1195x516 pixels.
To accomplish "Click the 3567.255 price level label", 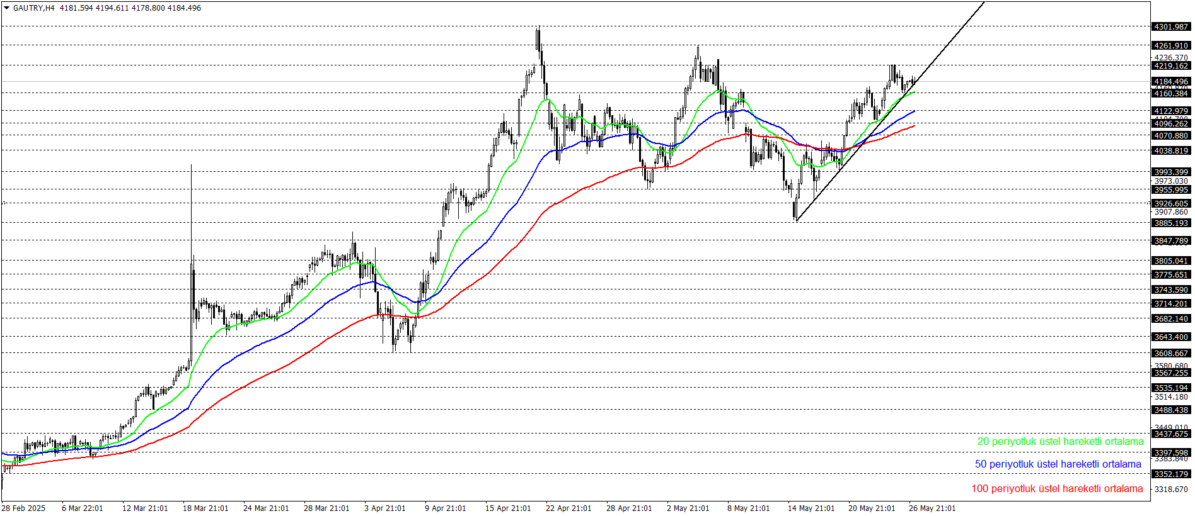I will pyautogui.click(x=1171, y=373).
